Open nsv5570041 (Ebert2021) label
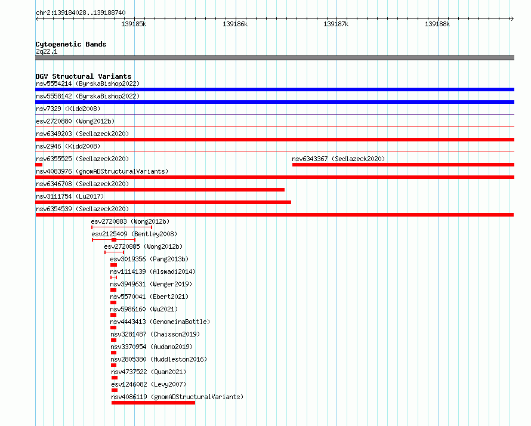The height and width of the screenshot is (426, 531). (x=149, y=297)
